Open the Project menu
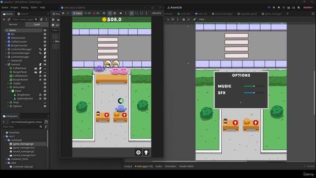 [14, 7]
